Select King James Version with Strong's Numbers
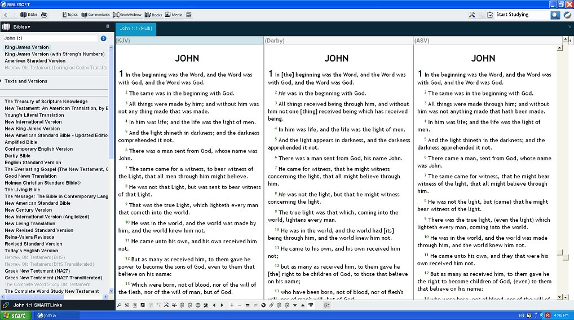 [x=55, y=54]
